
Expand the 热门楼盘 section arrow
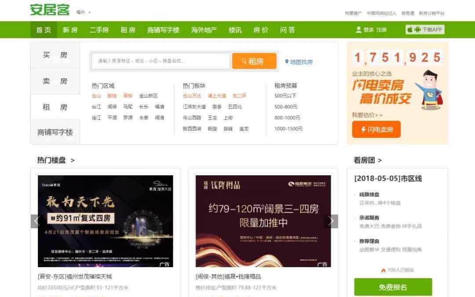coord(73,160)
